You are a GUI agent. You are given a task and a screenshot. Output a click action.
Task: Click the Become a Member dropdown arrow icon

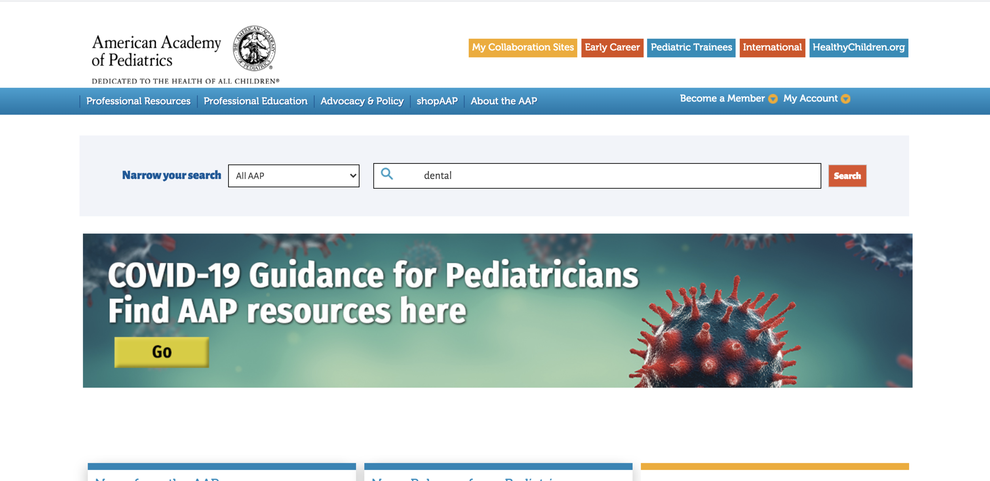coord(773,99)
